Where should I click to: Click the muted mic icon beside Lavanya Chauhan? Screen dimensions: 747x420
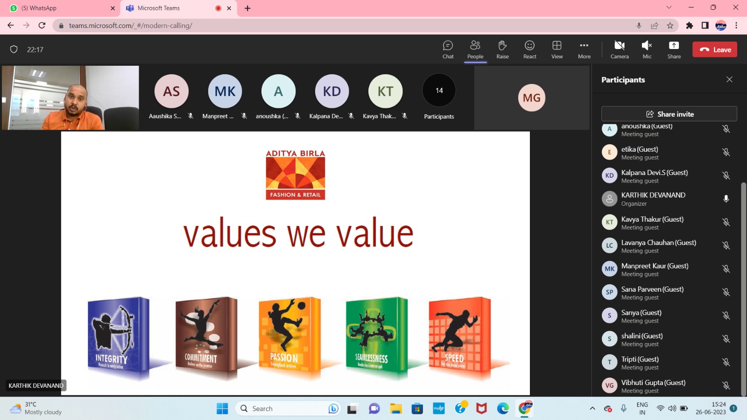click(x=726, y=245)
